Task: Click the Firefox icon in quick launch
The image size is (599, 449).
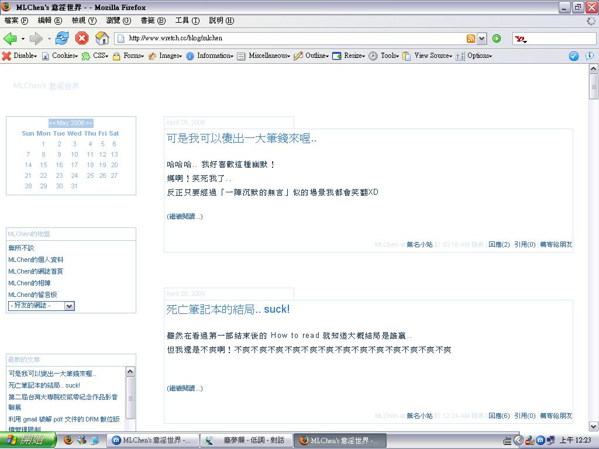Action: point(68,440)
